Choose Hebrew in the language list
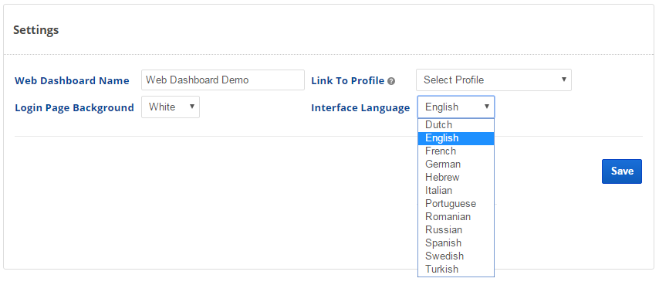Viewport: 659px width, 285px height. [456, 178]
